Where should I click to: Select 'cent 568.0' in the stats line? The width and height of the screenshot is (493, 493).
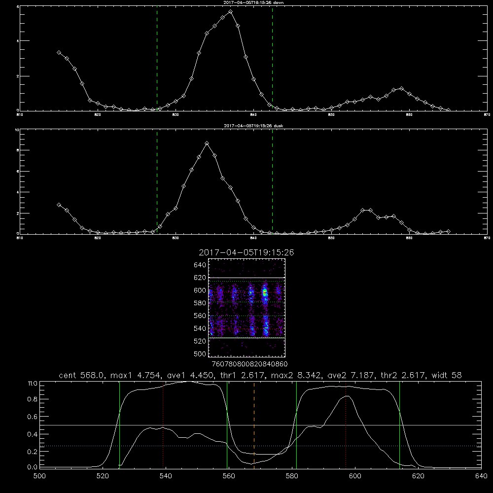pyautogui.click(x=81, y=375)
